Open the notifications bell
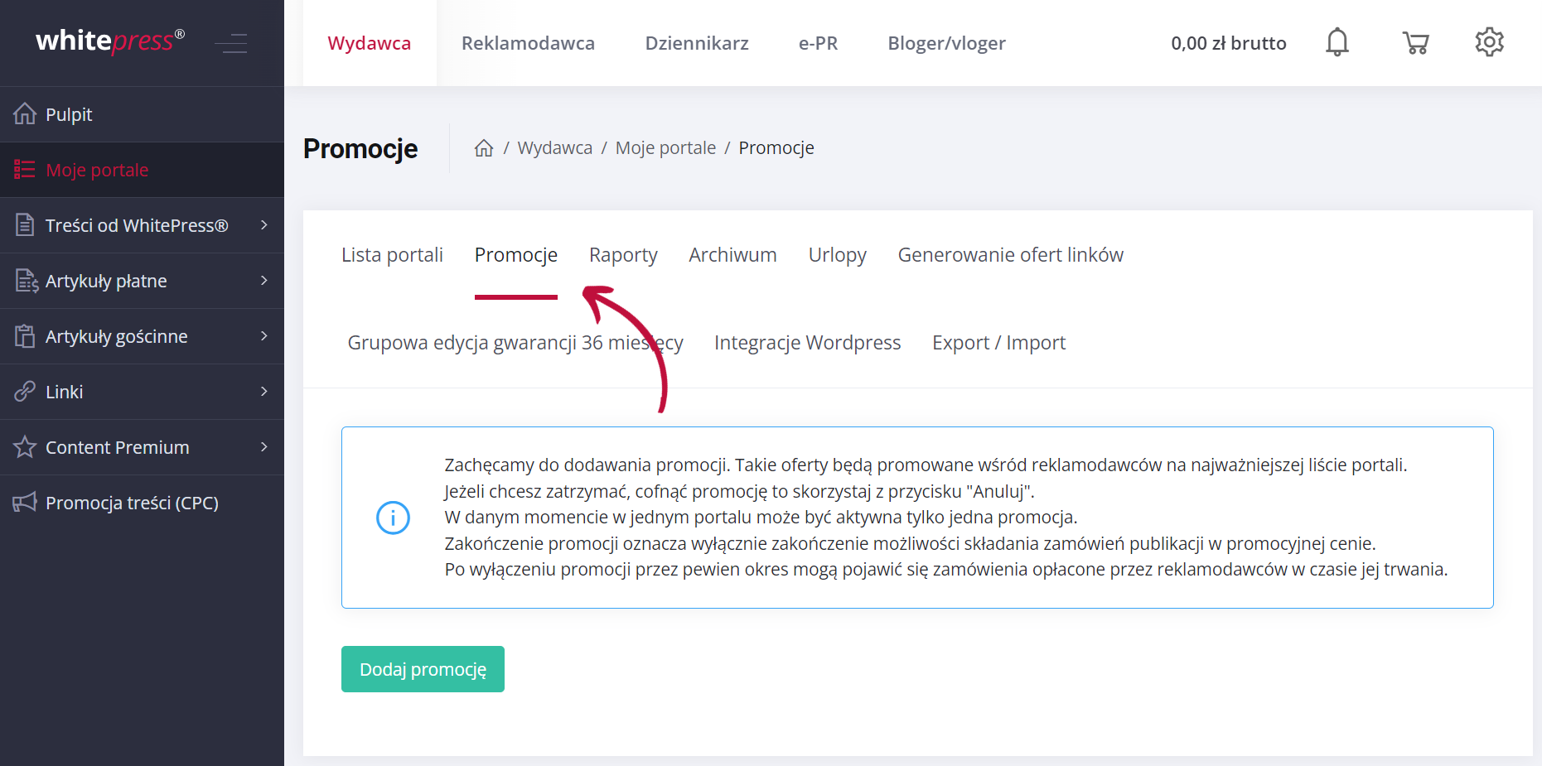The height and width of the screenshot is (766, 1542). pos(1337,42)
